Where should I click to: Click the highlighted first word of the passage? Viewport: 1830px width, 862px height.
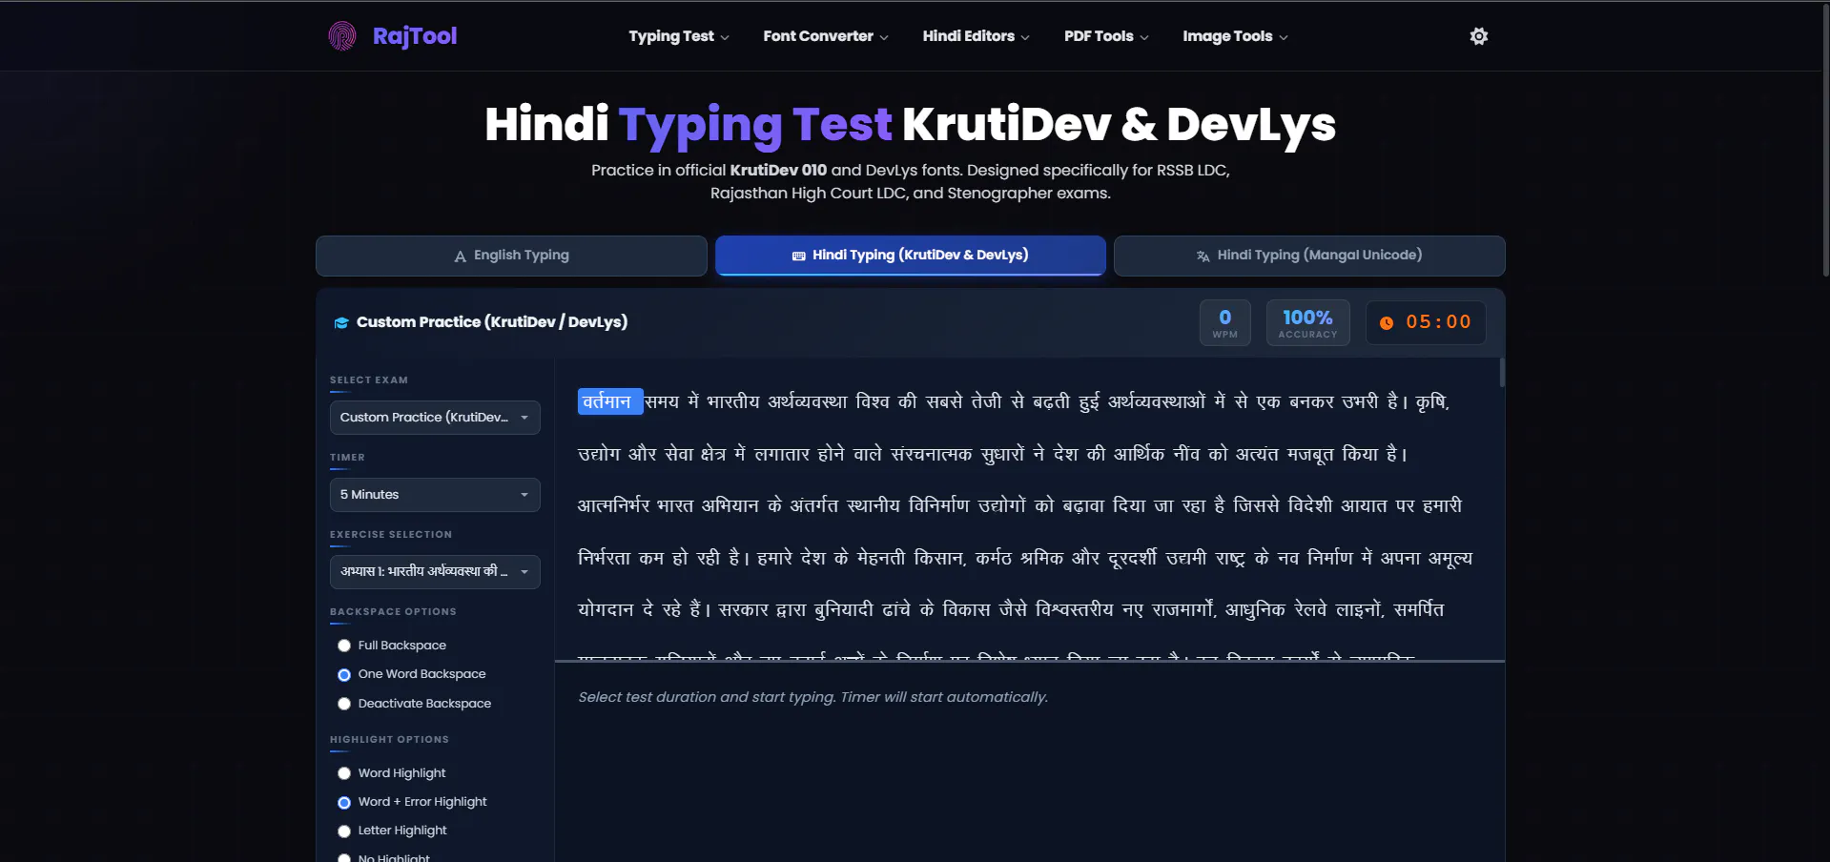coord(608,401)
